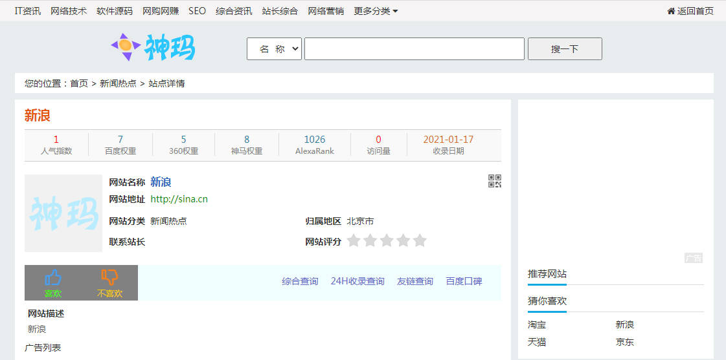
Task: Open the 站长综合 category
Action: coord(280,11)
